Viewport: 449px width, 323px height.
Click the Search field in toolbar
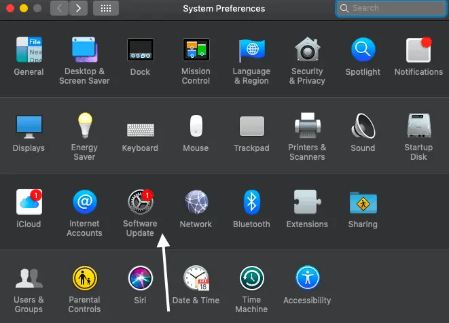(x=391, y=8)
